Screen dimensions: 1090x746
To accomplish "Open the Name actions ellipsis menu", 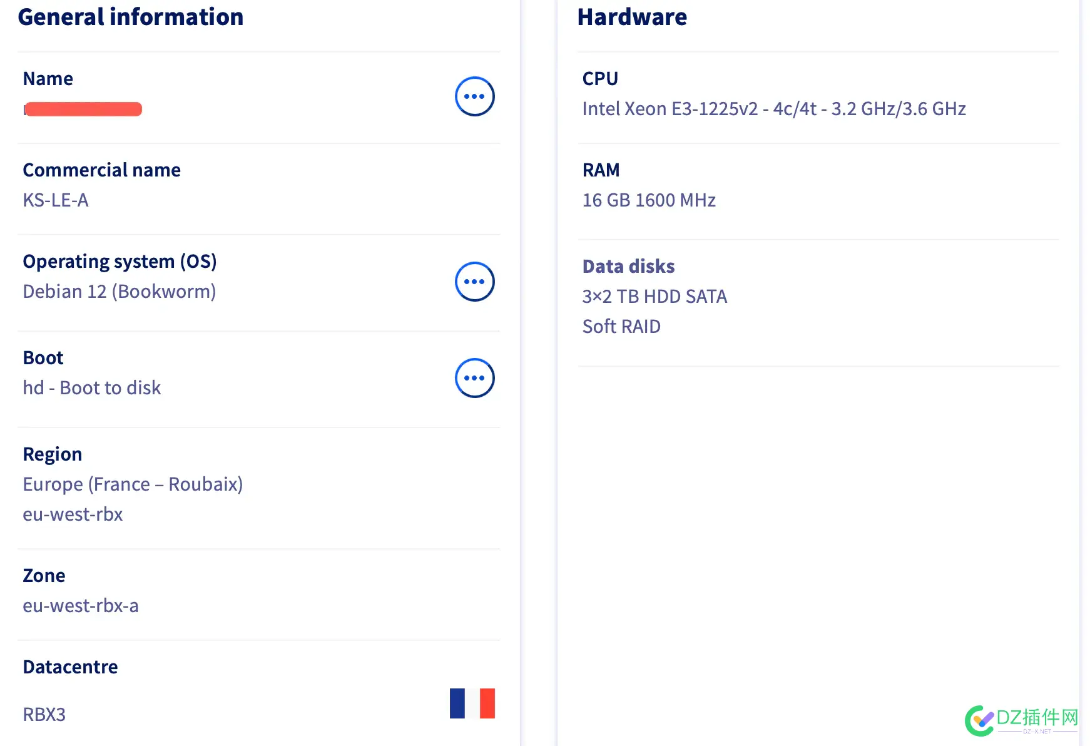I will point(474,96).
